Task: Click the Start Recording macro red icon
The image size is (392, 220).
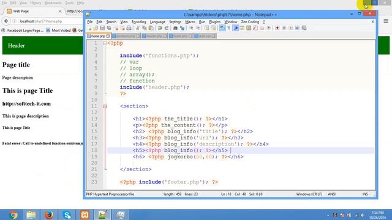Action: pyautogui.click(x=277, y=28)
